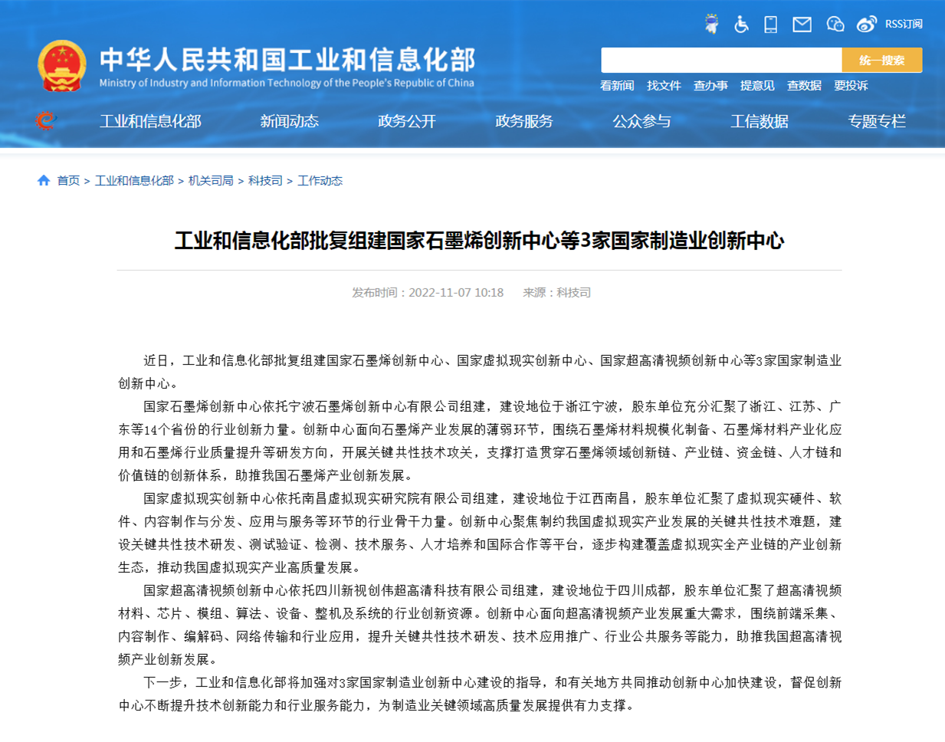Open the Weibo icon

866,25
